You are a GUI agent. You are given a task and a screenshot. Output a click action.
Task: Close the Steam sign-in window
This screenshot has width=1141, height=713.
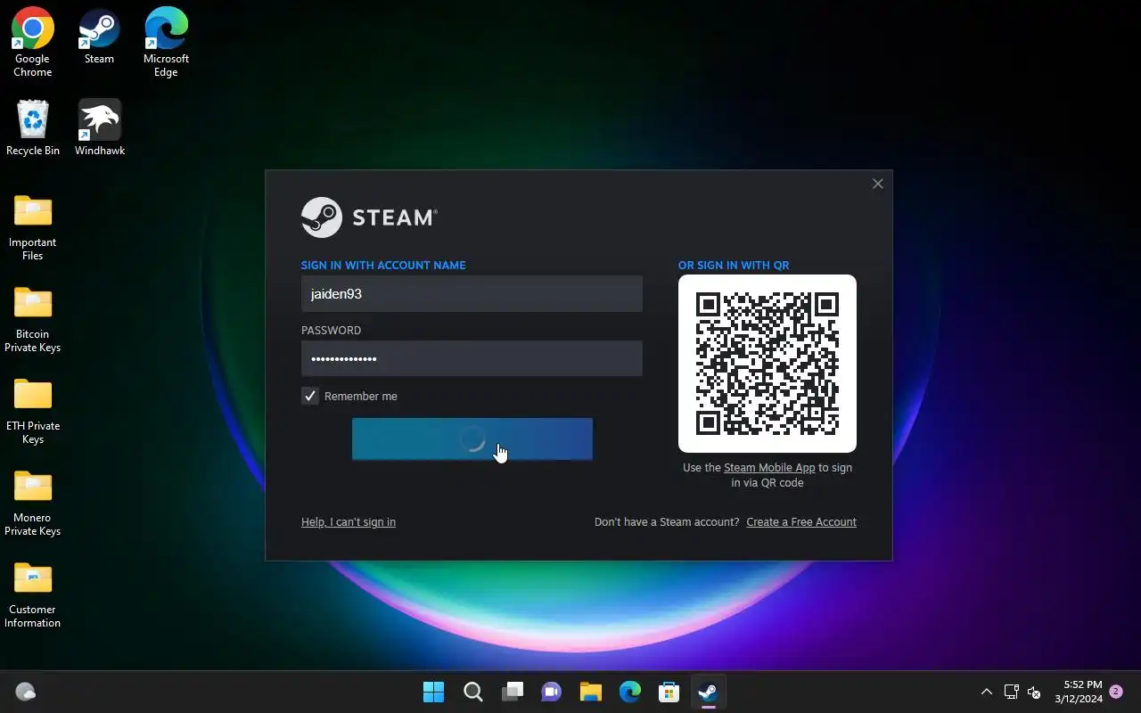pyautogui.click(x=878, y=184)
